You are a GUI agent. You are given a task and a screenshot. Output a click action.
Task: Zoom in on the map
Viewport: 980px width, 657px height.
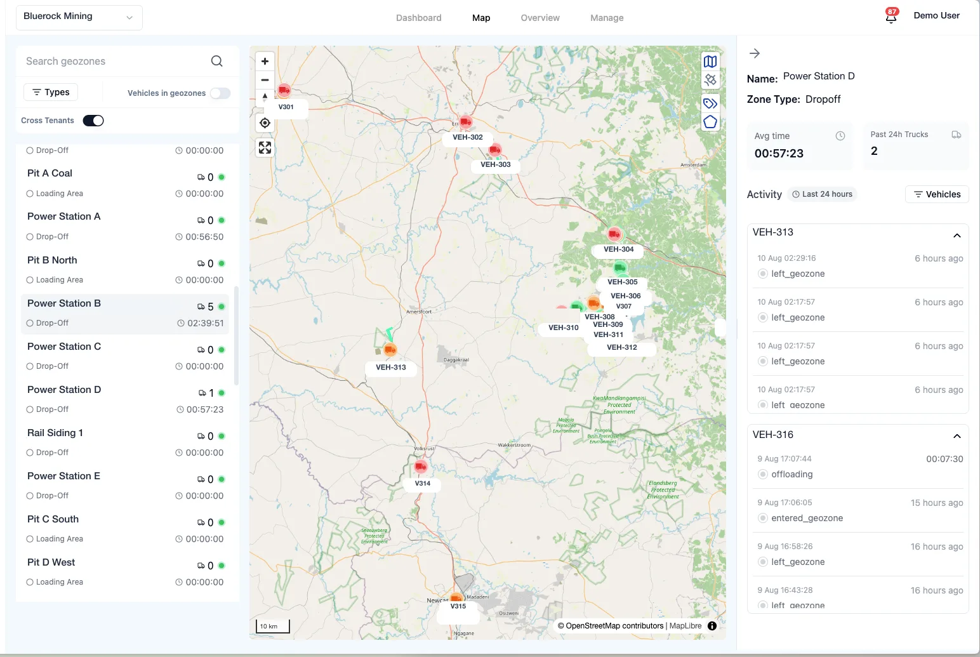pyautogui.click(x=265, y=62)
